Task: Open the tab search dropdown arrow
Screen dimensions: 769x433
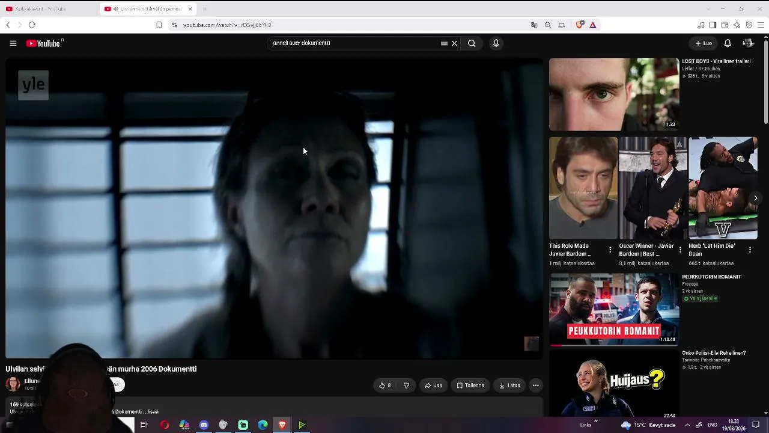Action: (x=708, y=9)
